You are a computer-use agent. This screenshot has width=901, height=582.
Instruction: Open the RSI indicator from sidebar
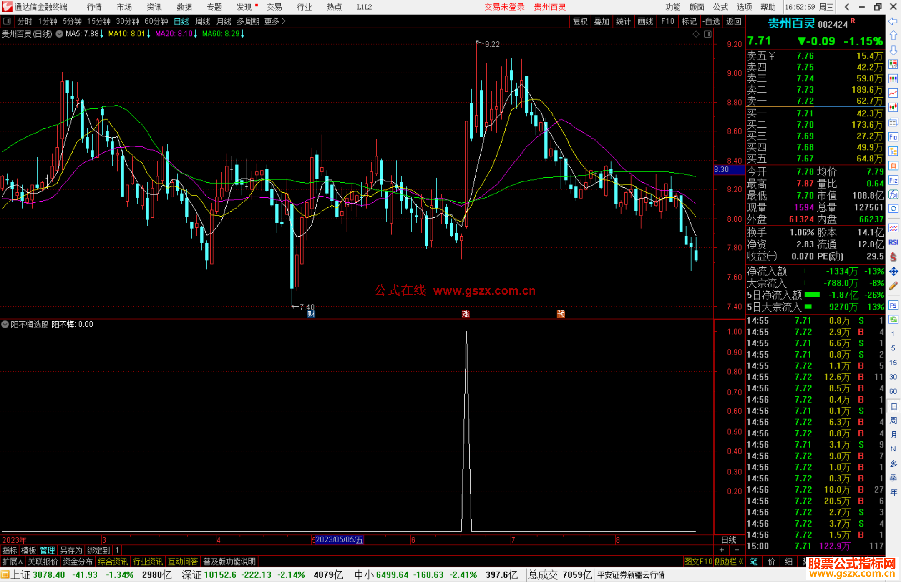893,242
